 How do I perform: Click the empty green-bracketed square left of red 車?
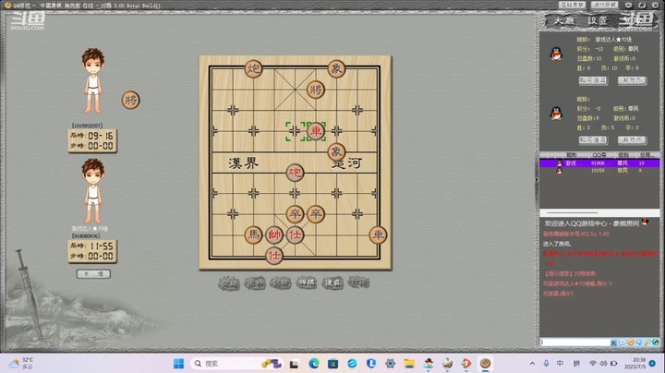coord(295,131)
